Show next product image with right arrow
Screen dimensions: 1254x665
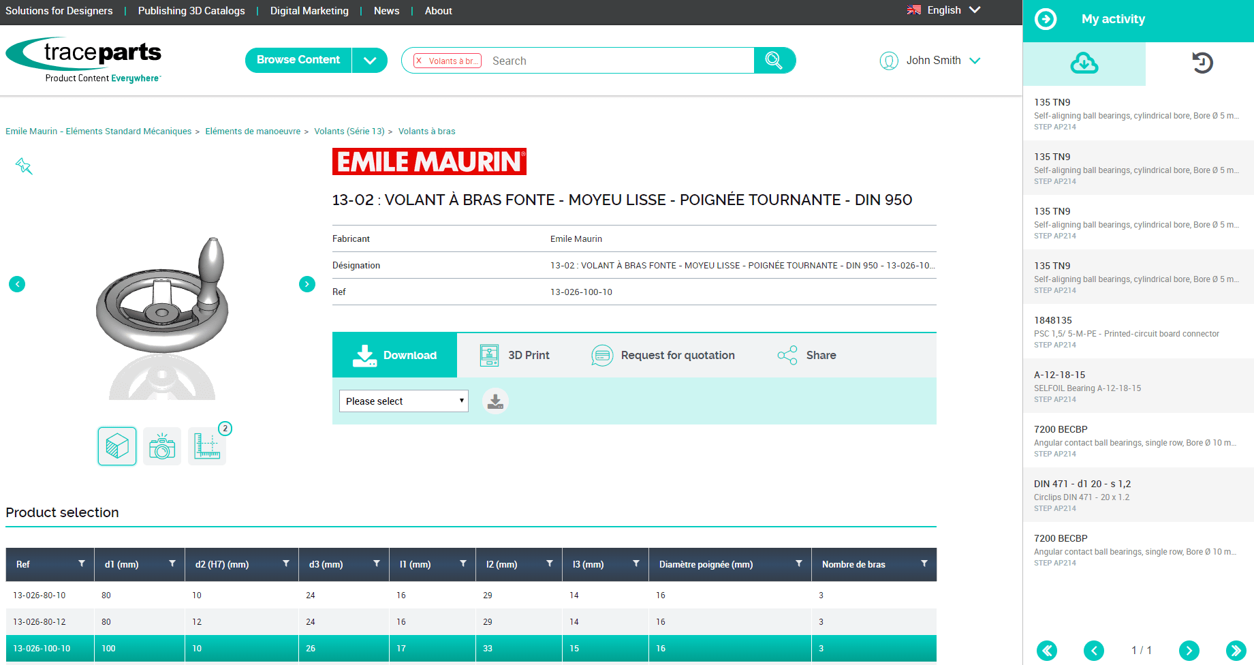tap(307, 284)
